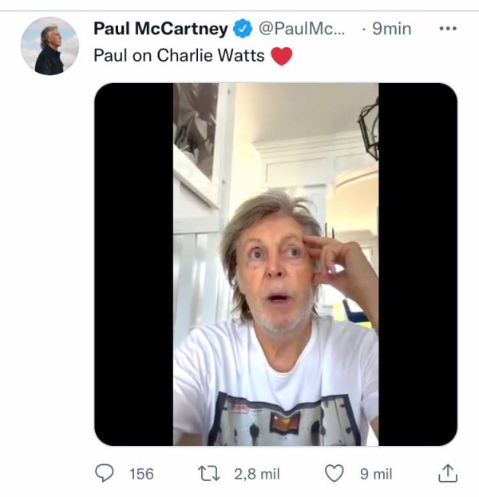Click the red heart emoji in the tweet

click(x=282, y=57)
